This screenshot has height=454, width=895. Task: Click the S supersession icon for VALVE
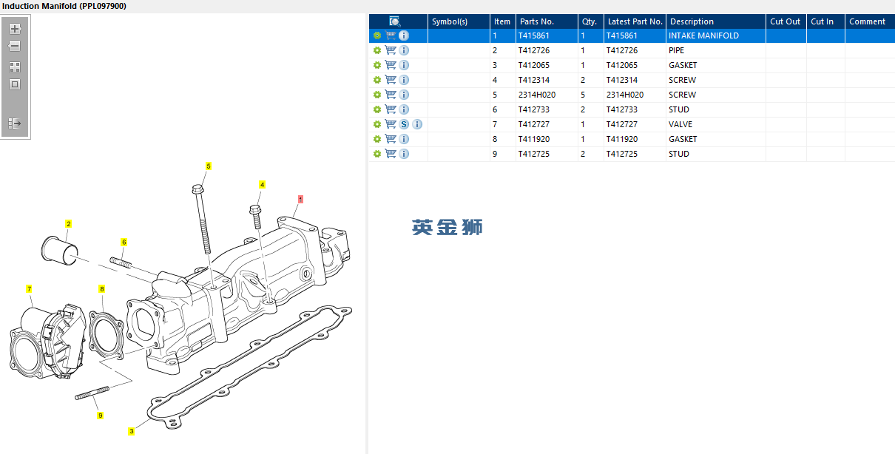click(404, 124)
